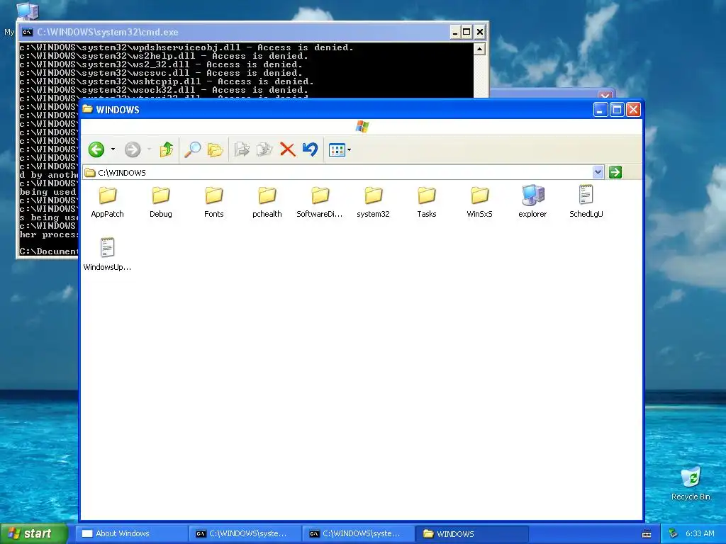Select the pchealth folder
Screen dimensions: 726x544
tap(267, 202)
